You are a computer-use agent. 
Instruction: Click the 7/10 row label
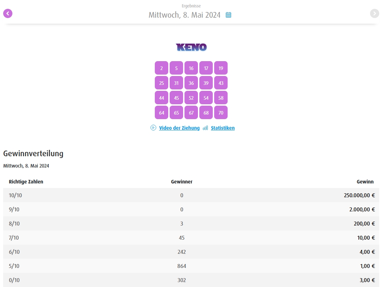pyautogui.click(x=14, y=238)
